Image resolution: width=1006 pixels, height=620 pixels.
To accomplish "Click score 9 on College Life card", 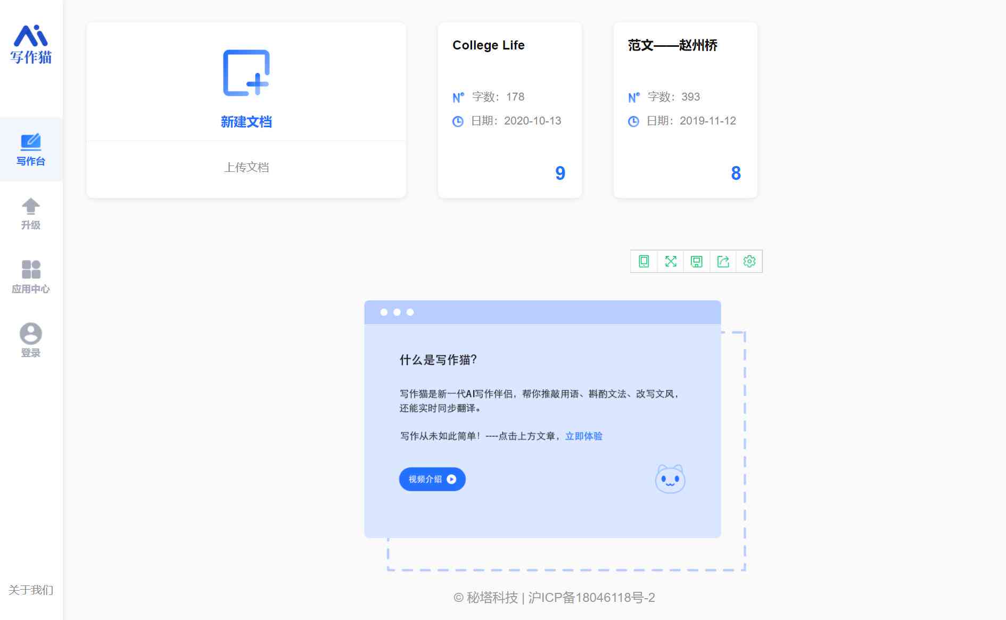I will pyautogui.click(x=560, y=173).
